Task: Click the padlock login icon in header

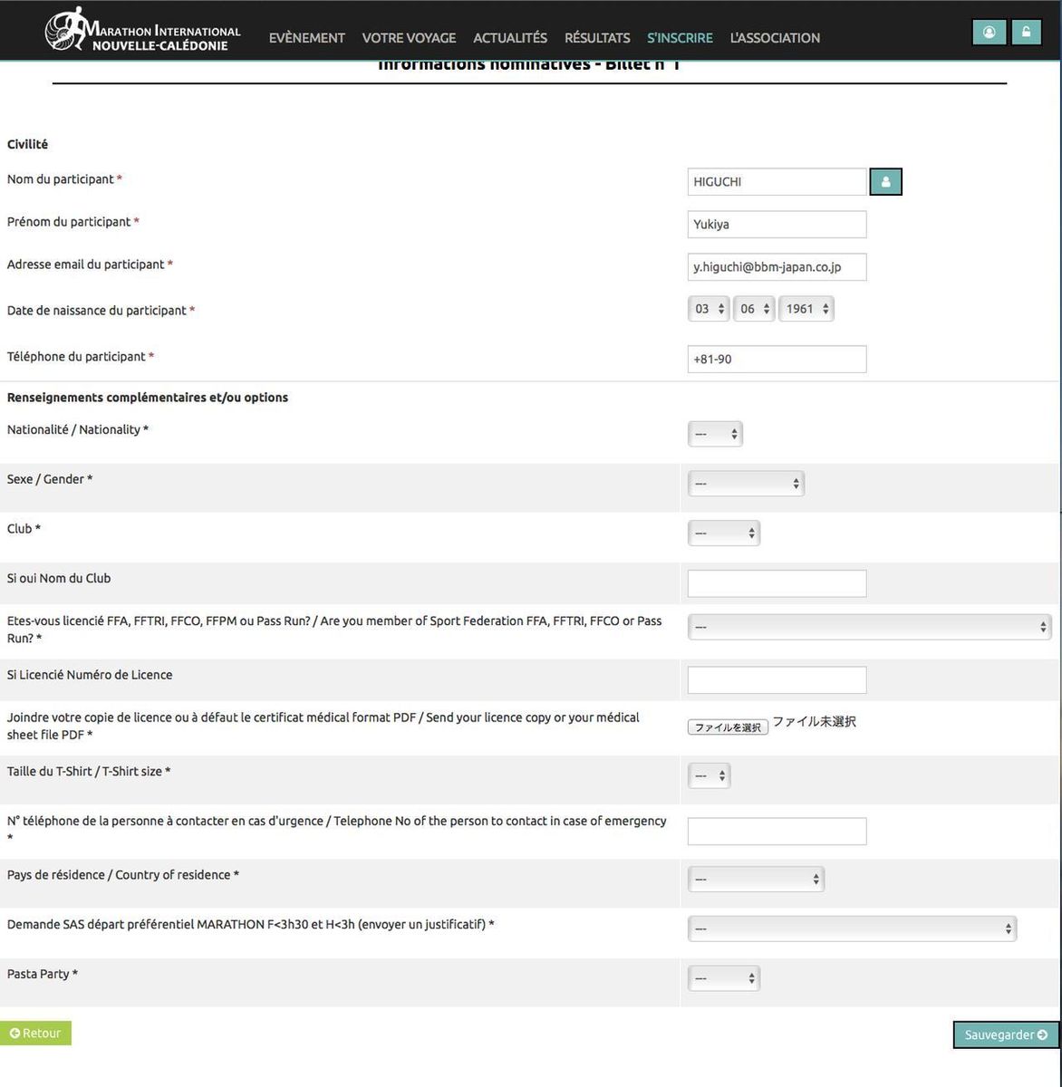Action: click(x=1026, y=32)
